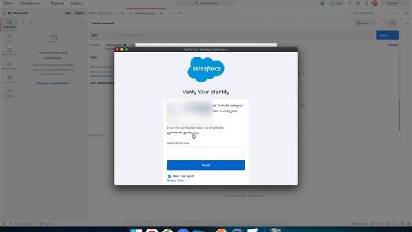Screen dimensions: 412x232
Task: Open the notifications bell icon
Action: tap(366, 3)
